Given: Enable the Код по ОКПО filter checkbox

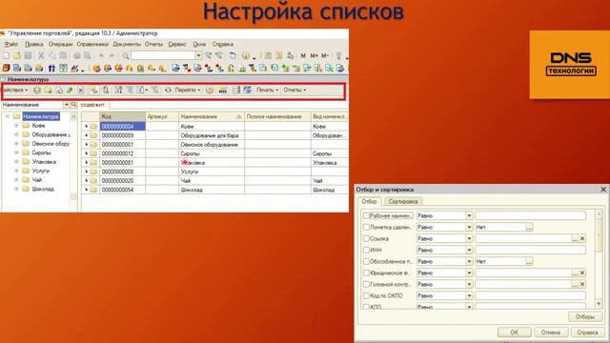Looking at the screenshot, I should coord(366,296).
